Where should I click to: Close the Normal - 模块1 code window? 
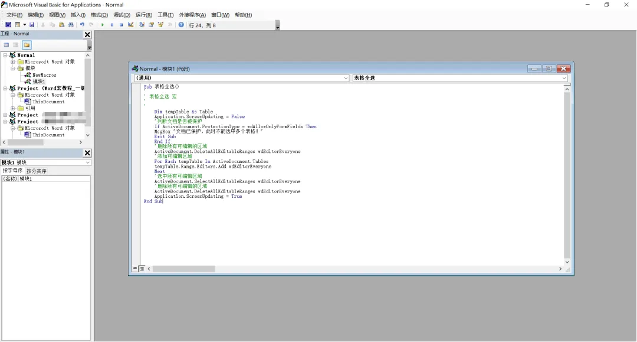(563, 69)
